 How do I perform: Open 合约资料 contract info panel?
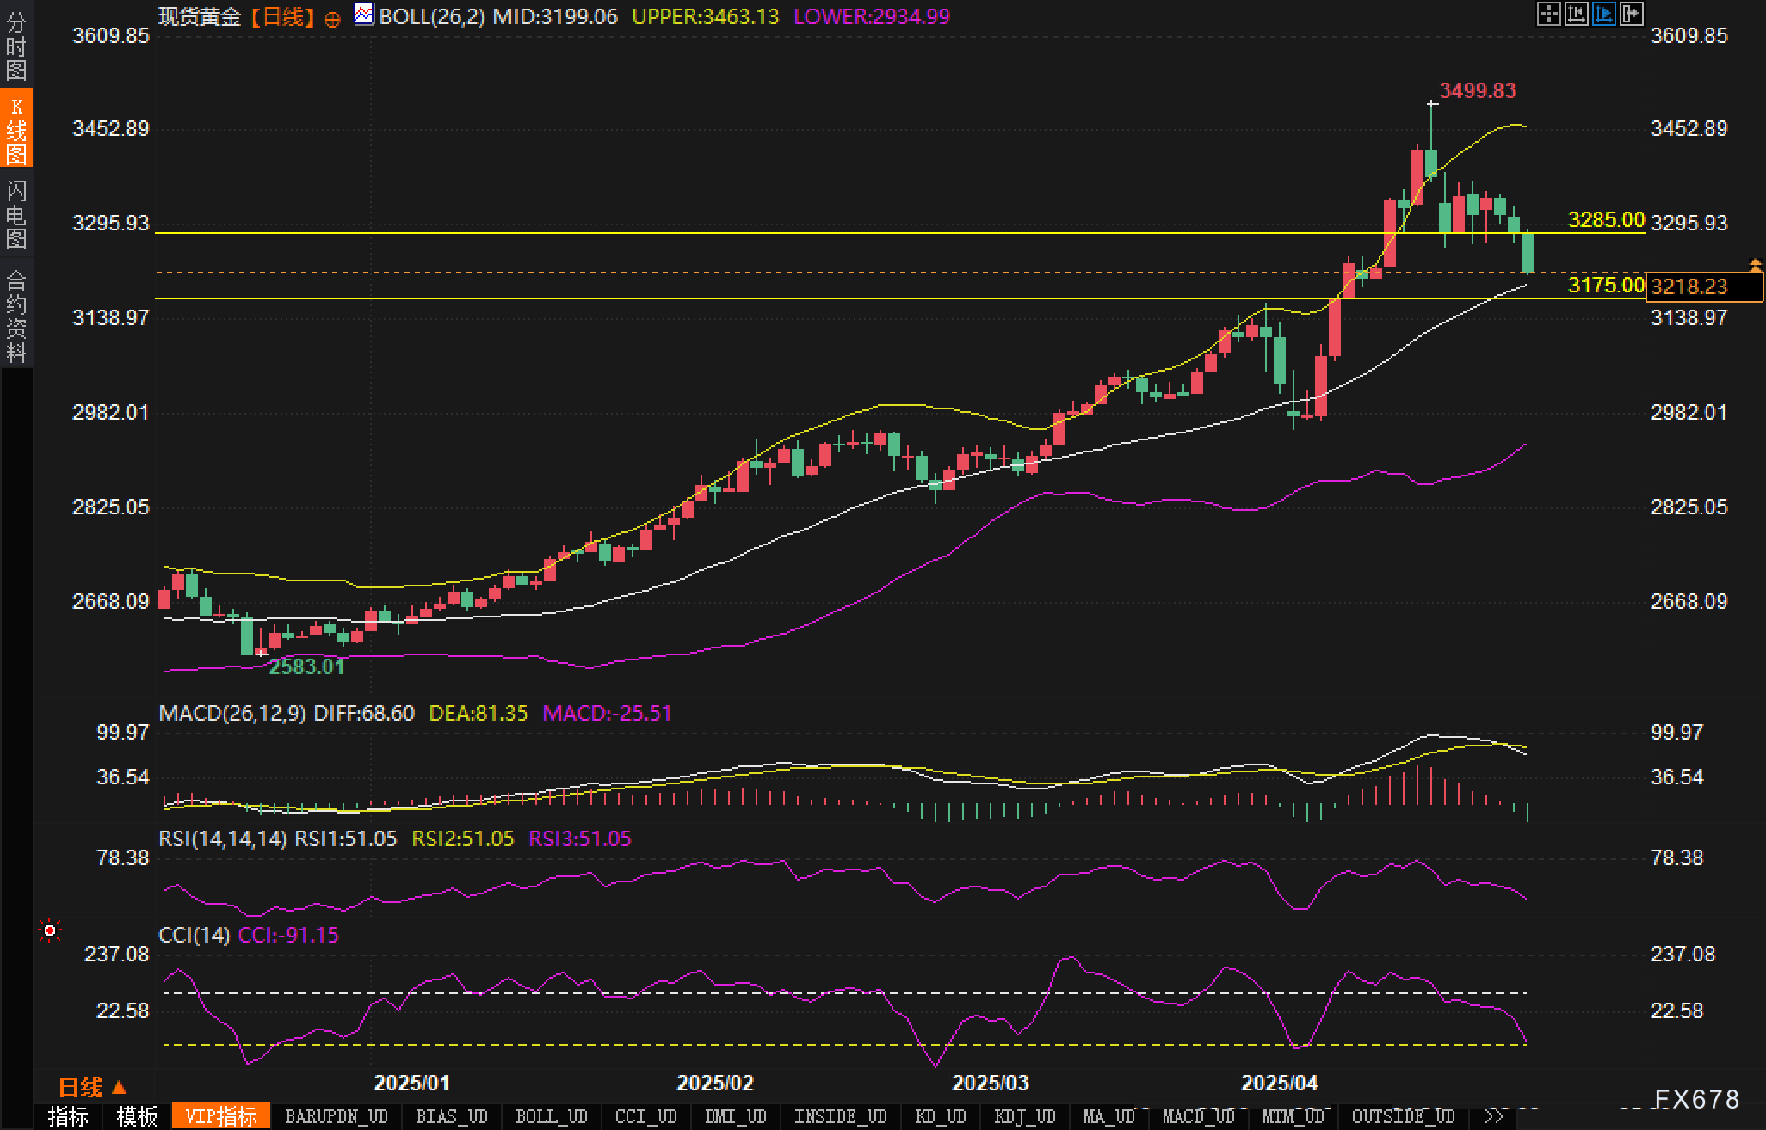pyautogui.click(x=16, y=316)
